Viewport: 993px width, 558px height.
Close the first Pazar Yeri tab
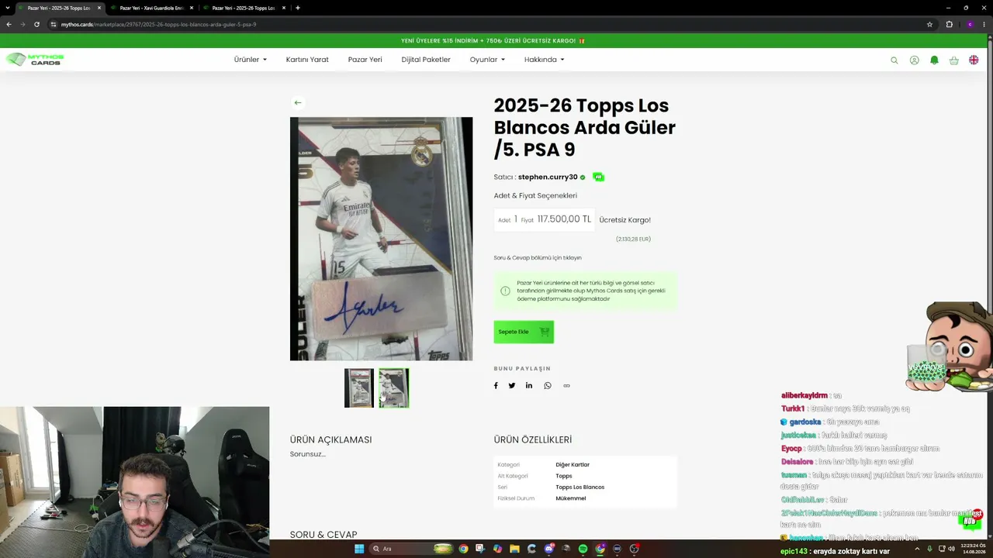[99, 8]
